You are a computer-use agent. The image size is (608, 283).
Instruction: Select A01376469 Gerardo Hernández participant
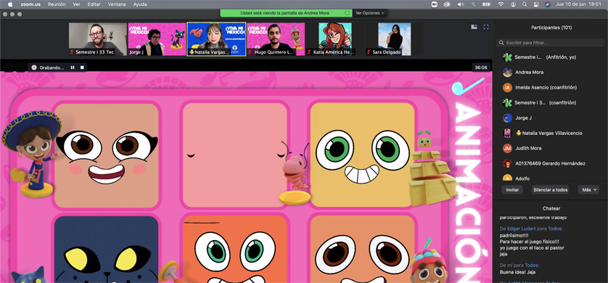tap(550, 163)
